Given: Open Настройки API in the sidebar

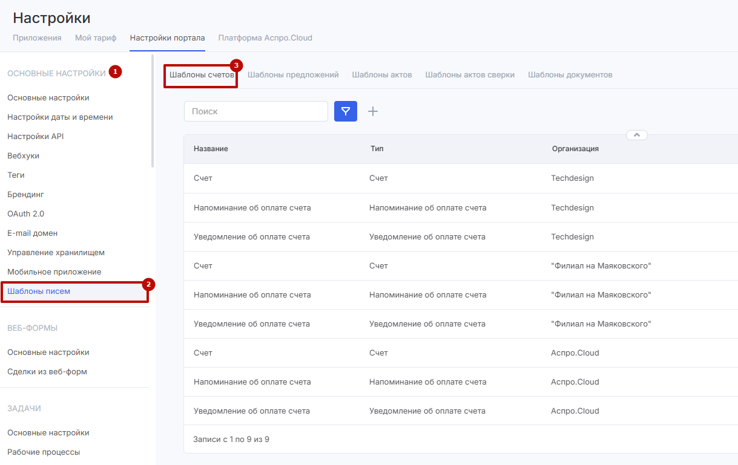Looking at the screenshot, I should pos(35,137).
